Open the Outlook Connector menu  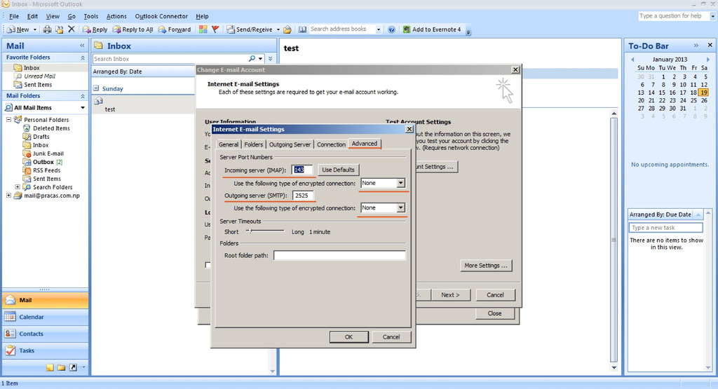point(161,16)
